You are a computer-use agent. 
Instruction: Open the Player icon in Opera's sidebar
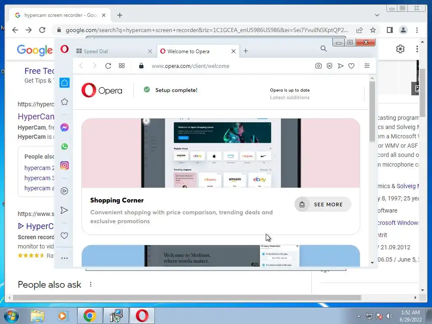click(x=65, y=191)
